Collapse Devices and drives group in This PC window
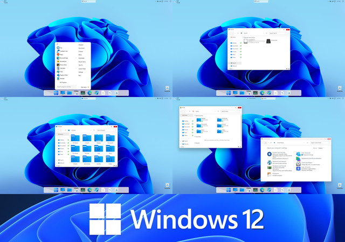This screenshot has width=345, height=242. [x=243, y=37]
